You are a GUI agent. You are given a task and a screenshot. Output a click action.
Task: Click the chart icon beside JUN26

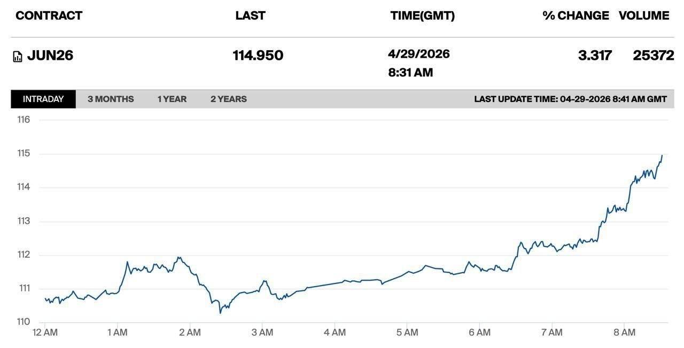pyautogui.click(x=18, y=57)
